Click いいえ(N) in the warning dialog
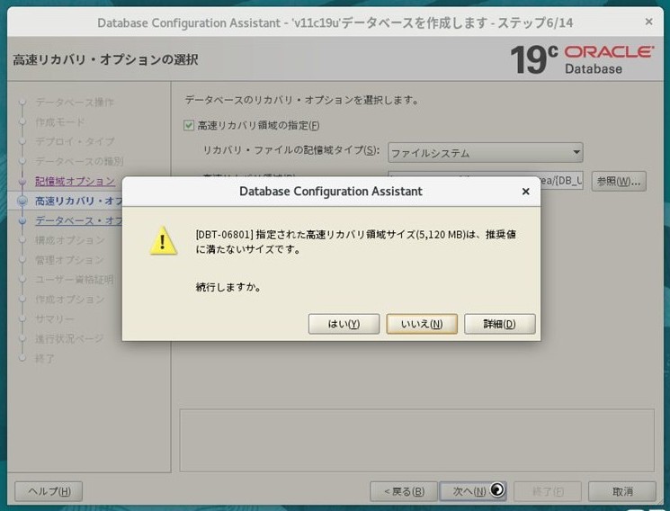 [422, 324]
